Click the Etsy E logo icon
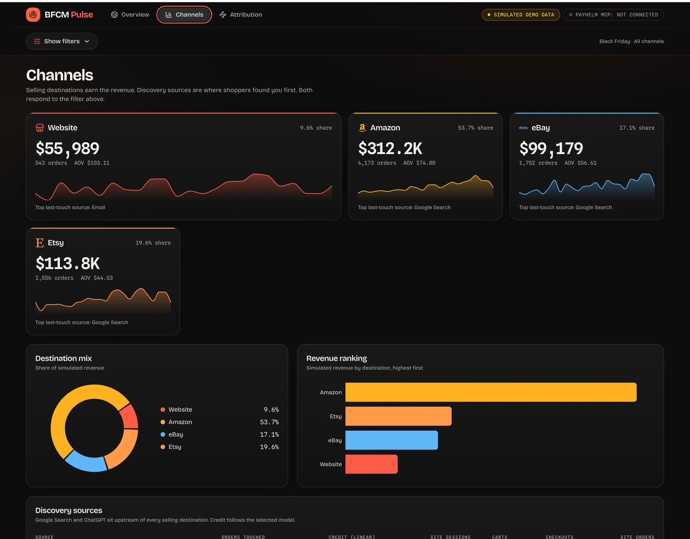The width and height of the screenshot is (690, 539). coord(39,243)
